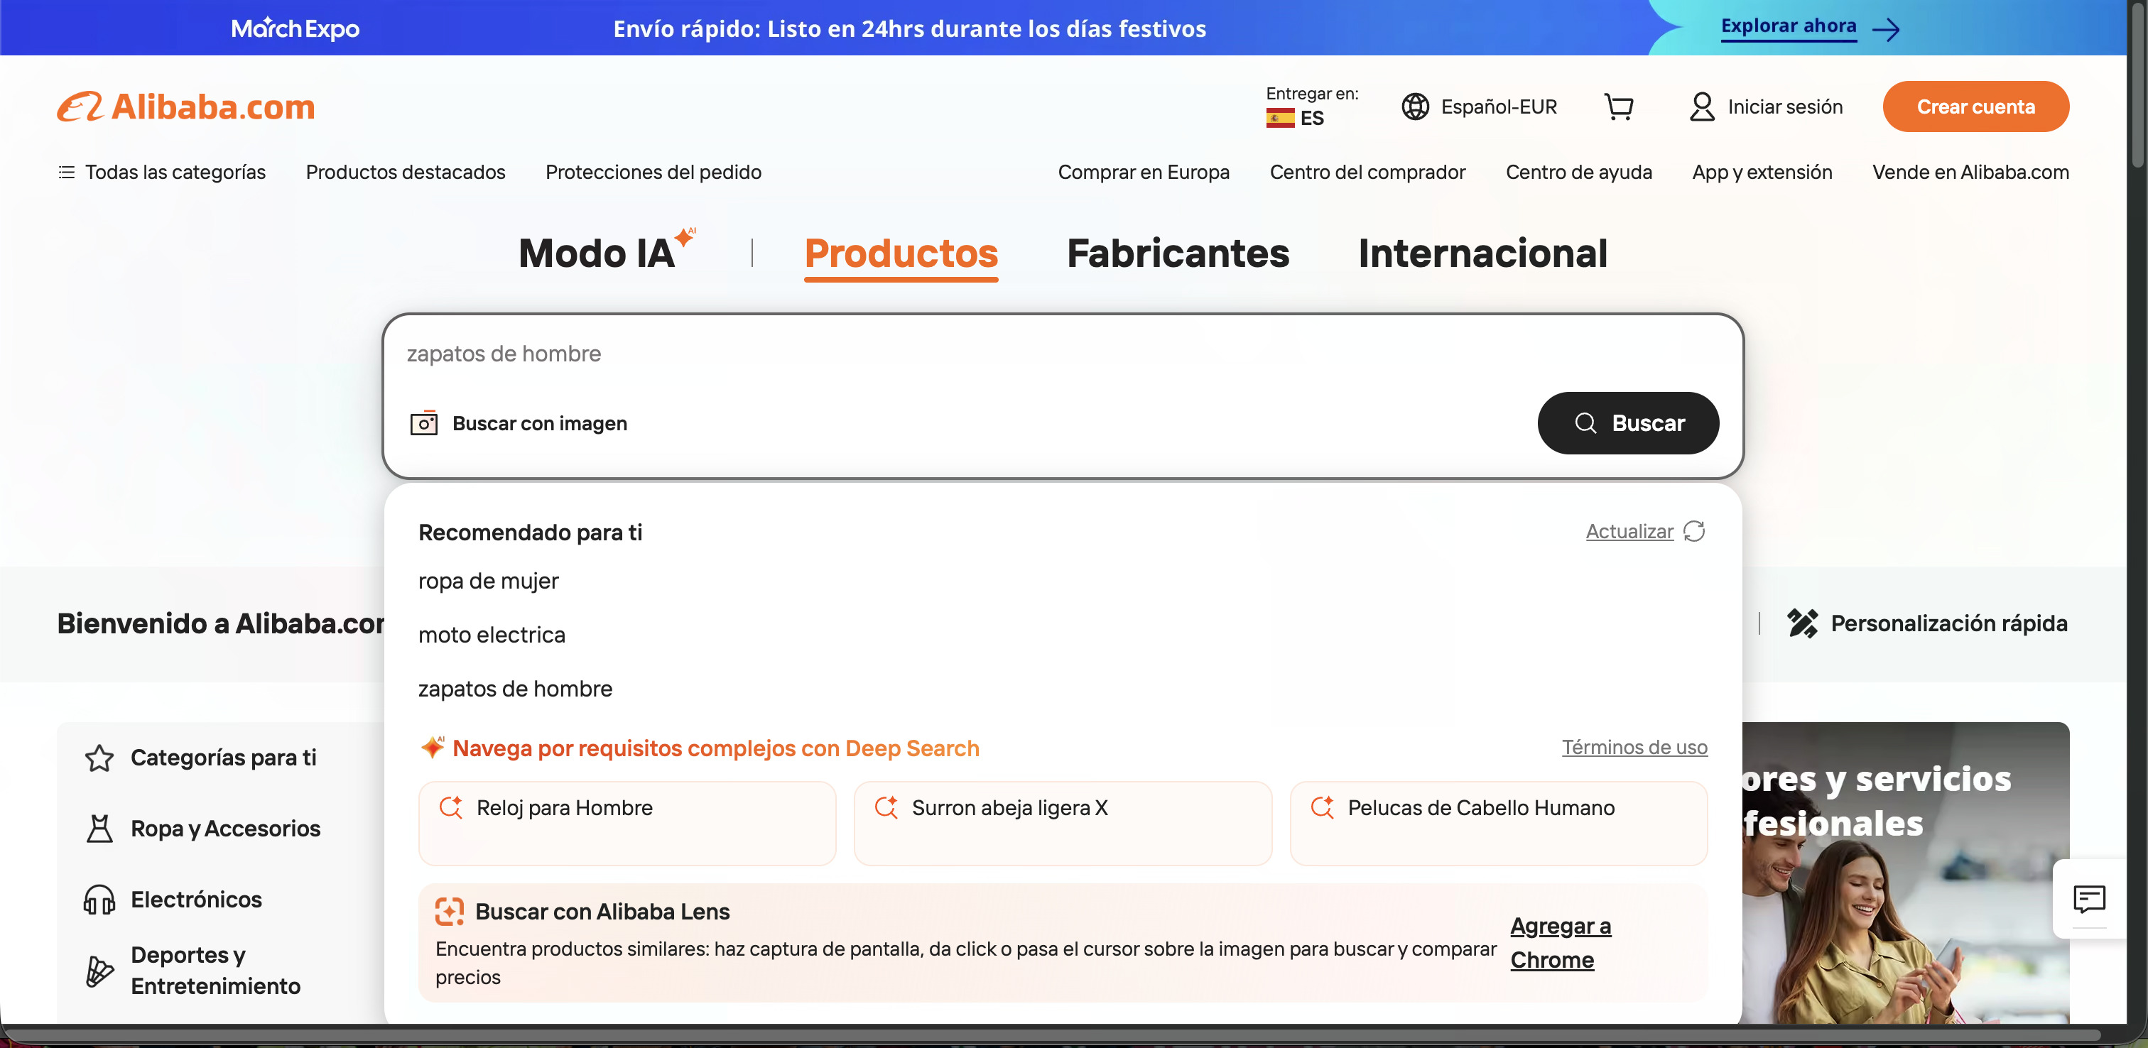Click the camera icon for image search
This screenshot has height=1048, width=2148.
click(x=423, y=424)
